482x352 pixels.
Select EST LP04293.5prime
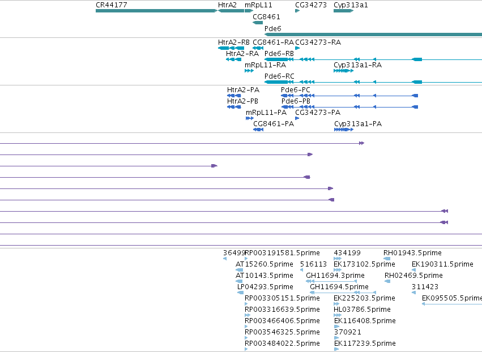(x=265, y=287)
